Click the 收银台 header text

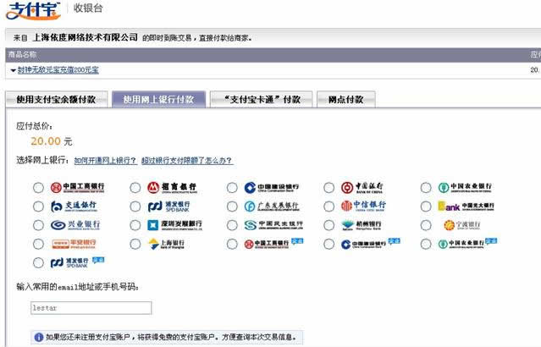click(88, 8)
